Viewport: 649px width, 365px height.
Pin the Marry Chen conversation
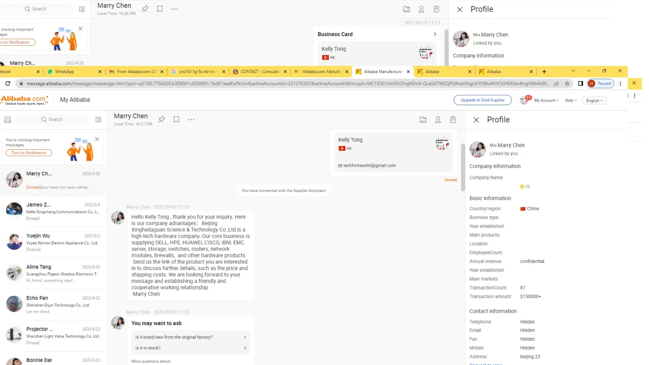161,119
